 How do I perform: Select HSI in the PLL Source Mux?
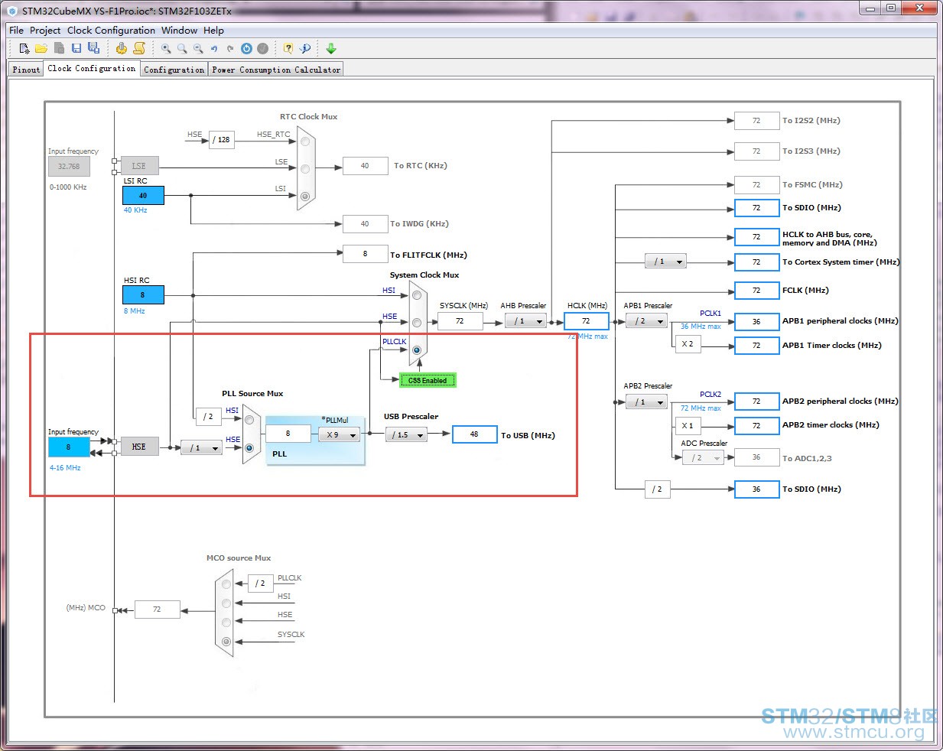click(249, 420)
